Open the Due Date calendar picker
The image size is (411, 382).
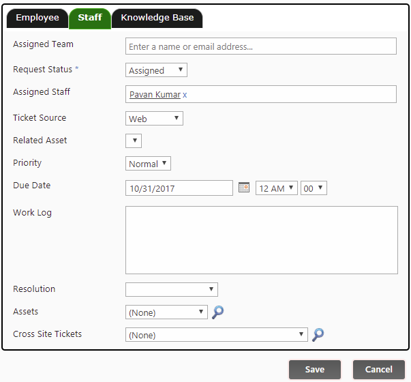(244, 188)
